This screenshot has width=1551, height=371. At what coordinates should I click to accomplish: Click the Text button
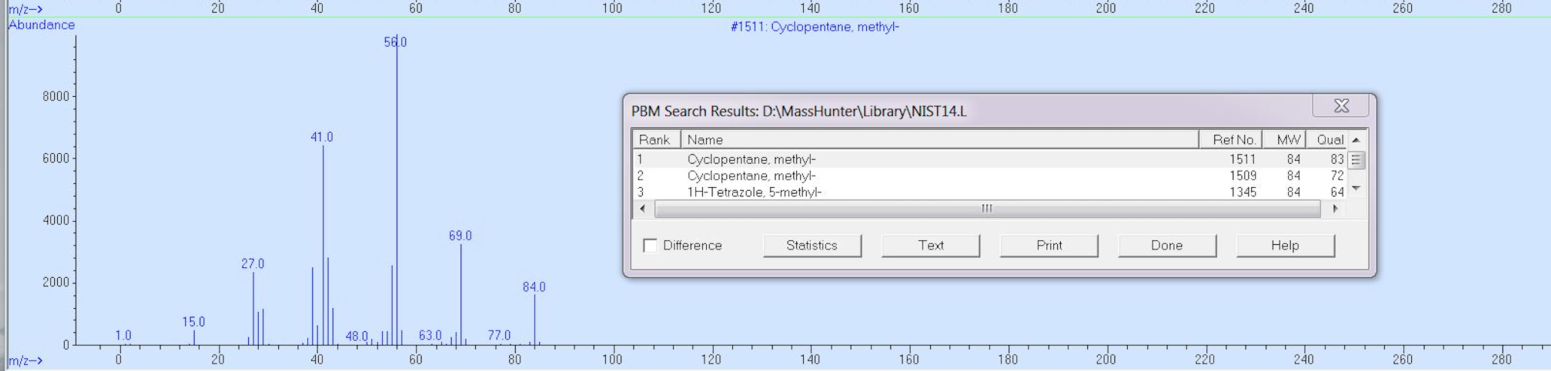pos(930,245)
